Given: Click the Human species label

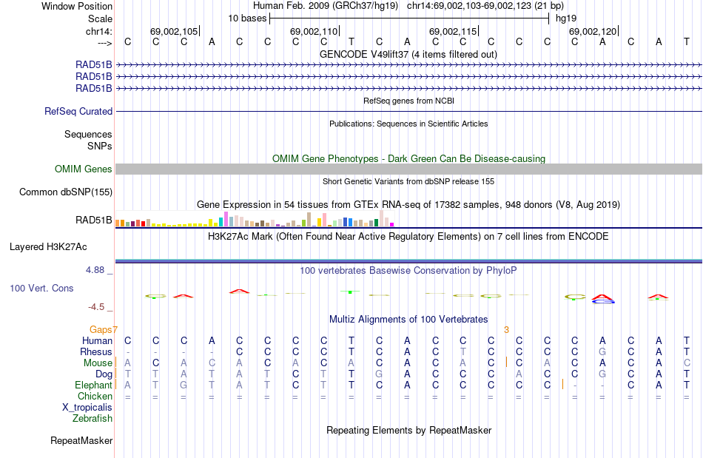Looking at the screenshot, I should pos(97,340).
